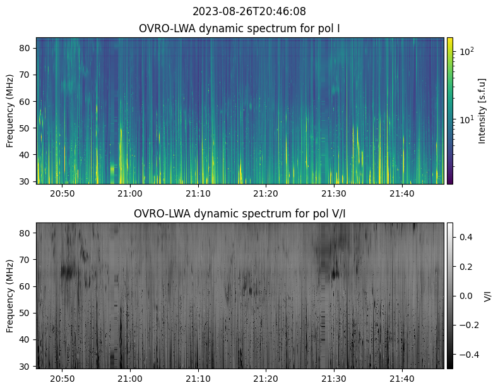This screenshot has height=390, width=498.
Task: Pick the 21:40 time tick under the bottom plot
Action: (402, 379)
